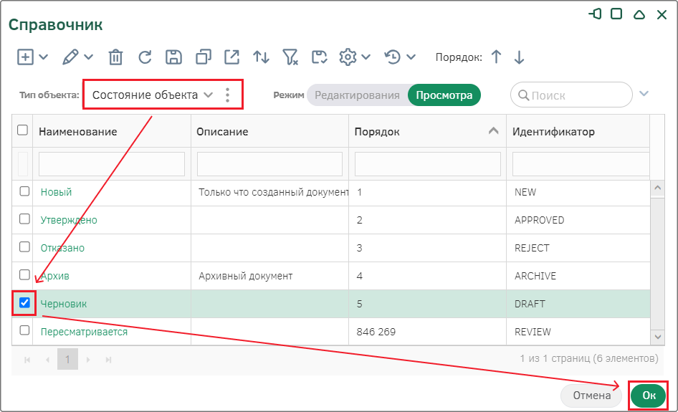Viewport: 678px width, 412px height.
Task: Open the Черновик link
Action: pos(64,304)
